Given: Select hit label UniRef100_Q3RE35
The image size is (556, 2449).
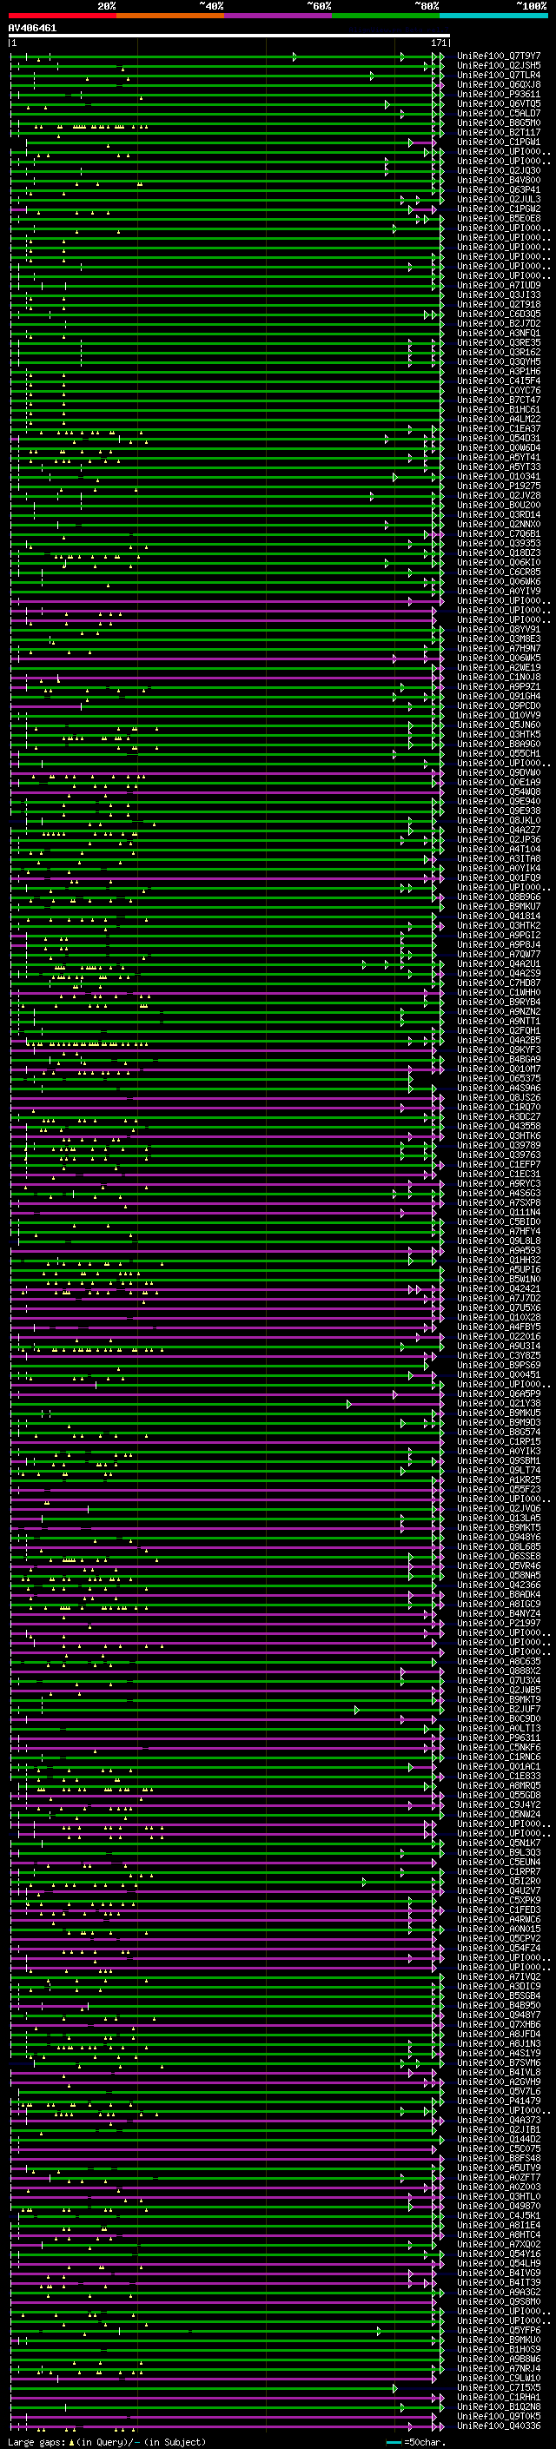Looking at the screenshot, I should click(x=499, y=343).
